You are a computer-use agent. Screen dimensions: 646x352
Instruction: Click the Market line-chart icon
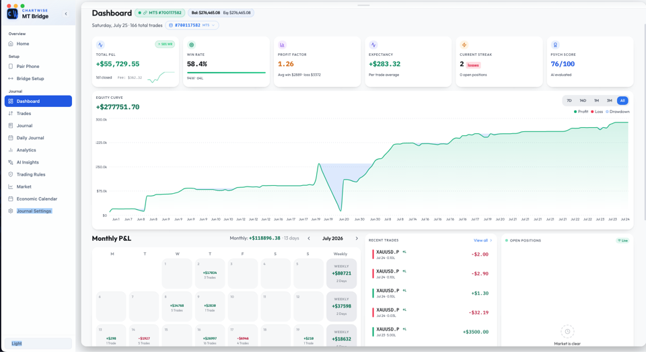pos(11,186)
